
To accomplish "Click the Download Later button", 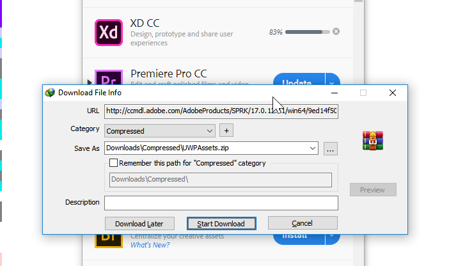I will pyautogui.click(x=139, y=223).
